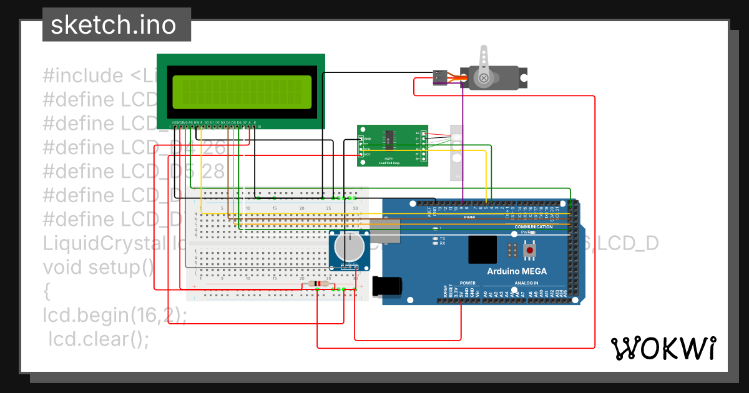
Task: Click the black microcontroller chip on Arduino
Action: click(x=482, y=250)
